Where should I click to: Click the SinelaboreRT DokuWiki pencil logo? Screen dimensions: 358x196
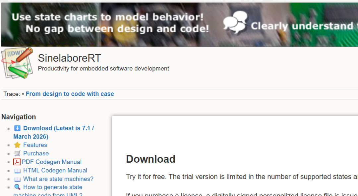pos(17,63)
